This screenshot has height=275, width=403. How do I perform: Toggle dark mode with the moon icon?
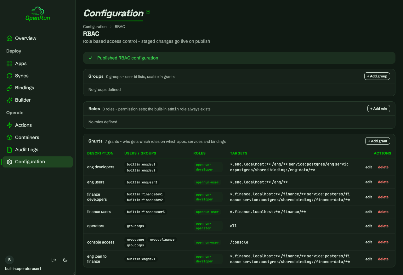[65, 260]
